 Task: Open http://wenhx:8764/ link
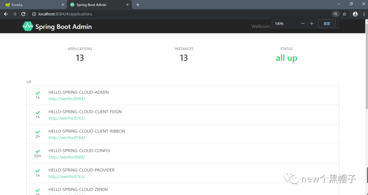click(x=67, y=138)
